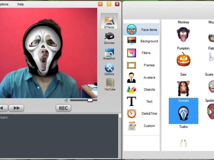This screenshot has height=160, width=214.
Task: Select the Filters category
Action: coord(142,53)
